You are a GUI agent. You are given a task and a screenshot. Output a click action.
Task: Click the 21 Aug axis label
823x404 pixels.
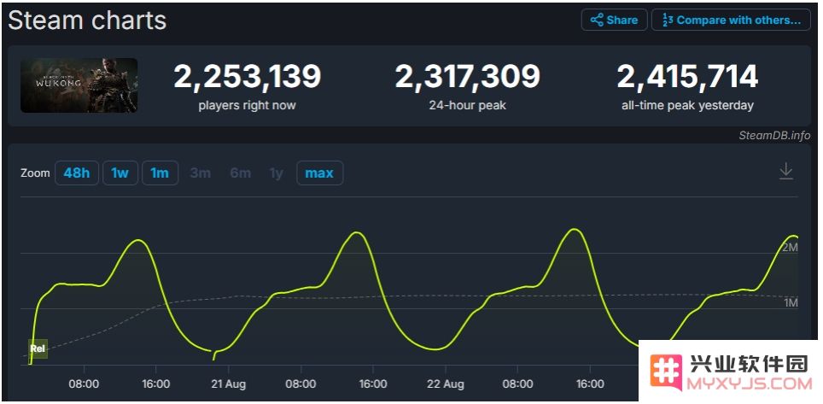[x=228, y=384]
